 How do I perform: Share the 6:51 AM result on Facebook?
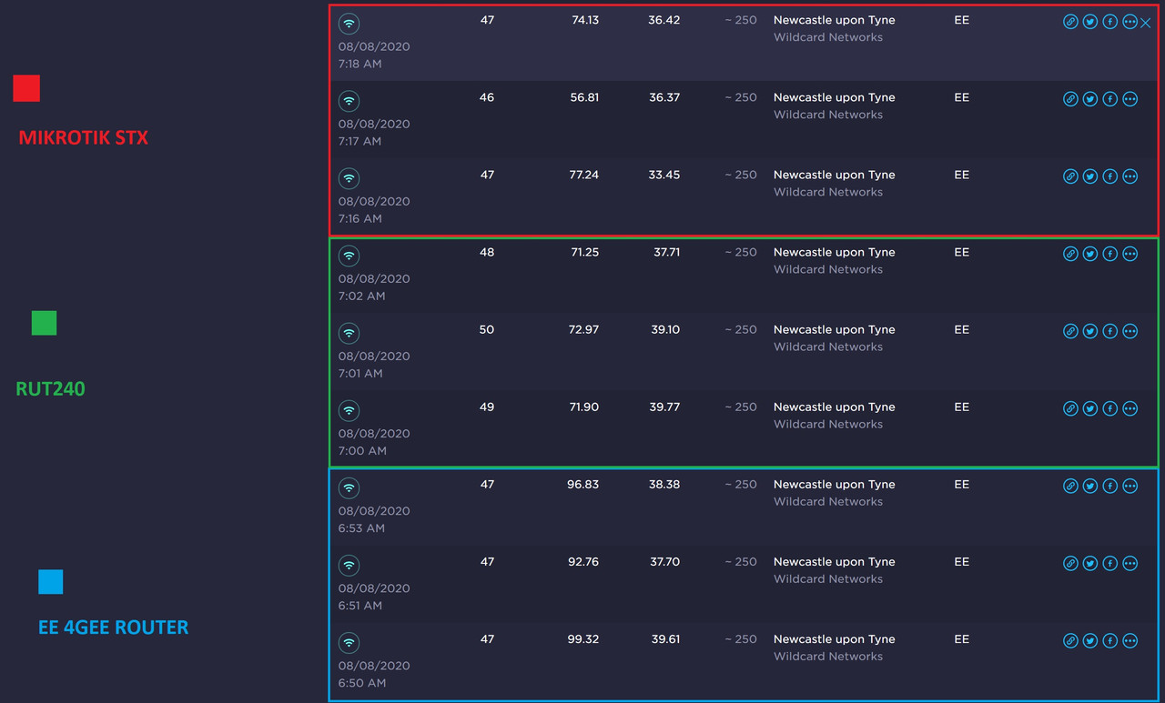(1110, 563)
